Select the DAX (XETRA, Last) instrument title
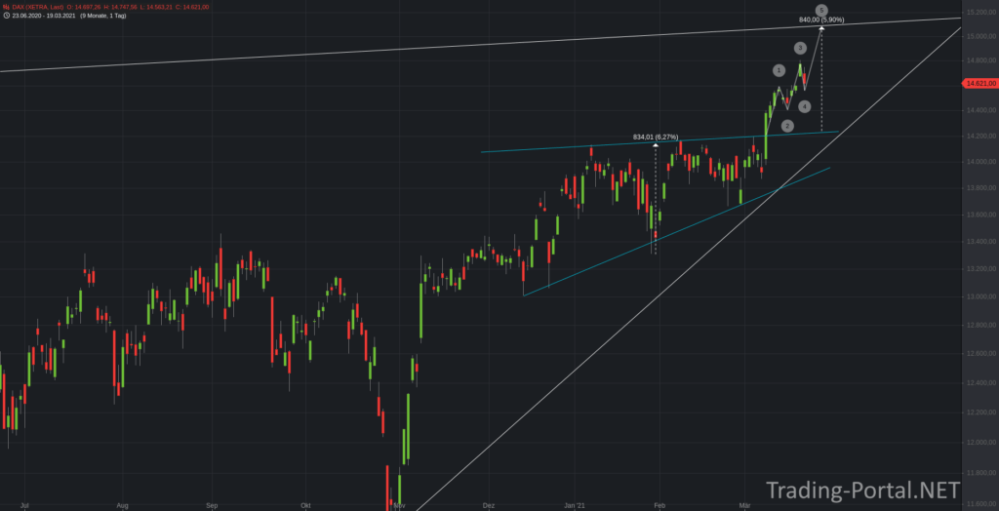Screen dimensions: 999x511 (38, 7)
